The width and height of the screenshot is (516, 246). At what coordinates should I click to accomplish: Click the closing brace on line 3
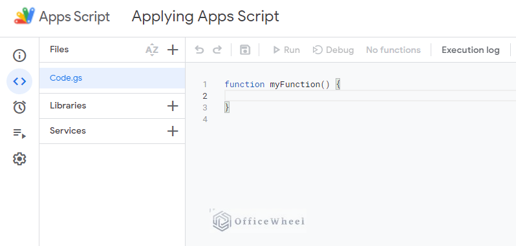coord(227,107)
